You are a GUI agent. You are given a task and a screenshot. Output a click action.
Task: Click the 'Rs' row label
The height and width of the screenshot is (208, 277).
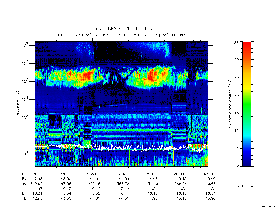(x=24, y=179)
